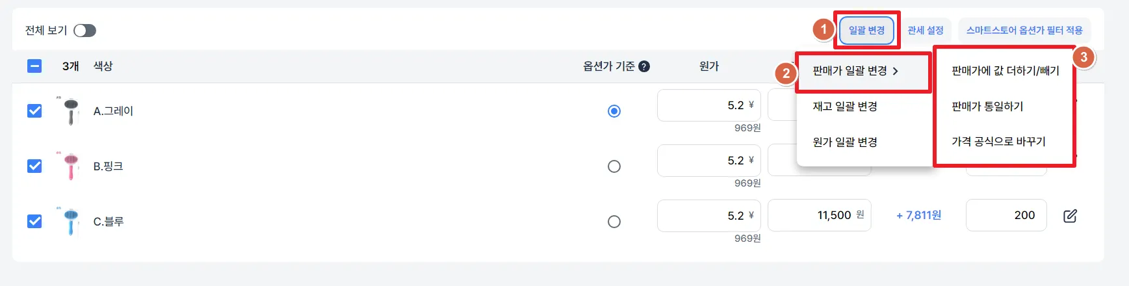
Task: Open the 일괄 변경 dropdown button
Action: pyautogui.click(x=866, y=31)
